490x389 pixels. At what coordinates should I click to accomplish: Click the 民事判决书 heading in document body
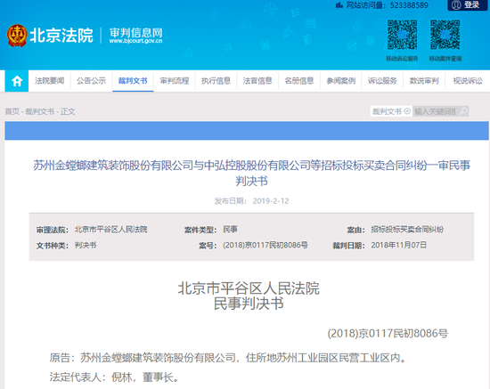(249, 304)
